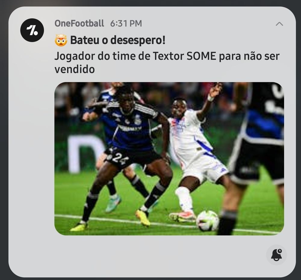The image size is (301, 280).
Task: Click the 6:31 PM timestamp
Action: [x=126, y=23]
